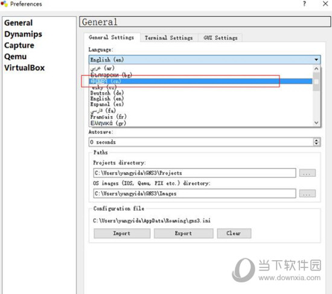Click the help question mark button
Viewport: 332px width, 294px height.
click(304, 4)
